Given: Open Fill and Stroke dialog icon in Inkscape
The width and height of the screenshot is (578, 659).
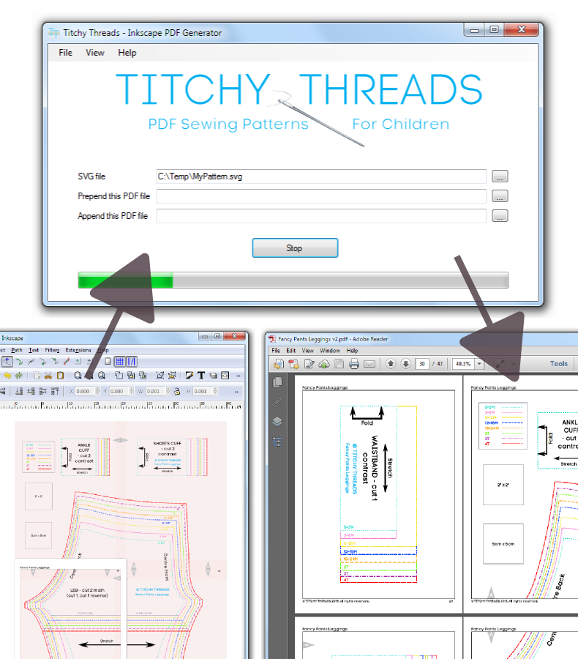Looking at the screenshot, I should [x=189, y=376].
